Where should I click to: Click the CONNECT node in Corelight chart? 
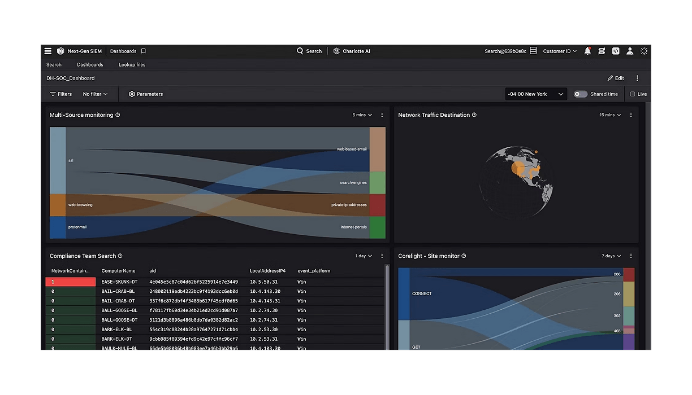click(404, 293)
